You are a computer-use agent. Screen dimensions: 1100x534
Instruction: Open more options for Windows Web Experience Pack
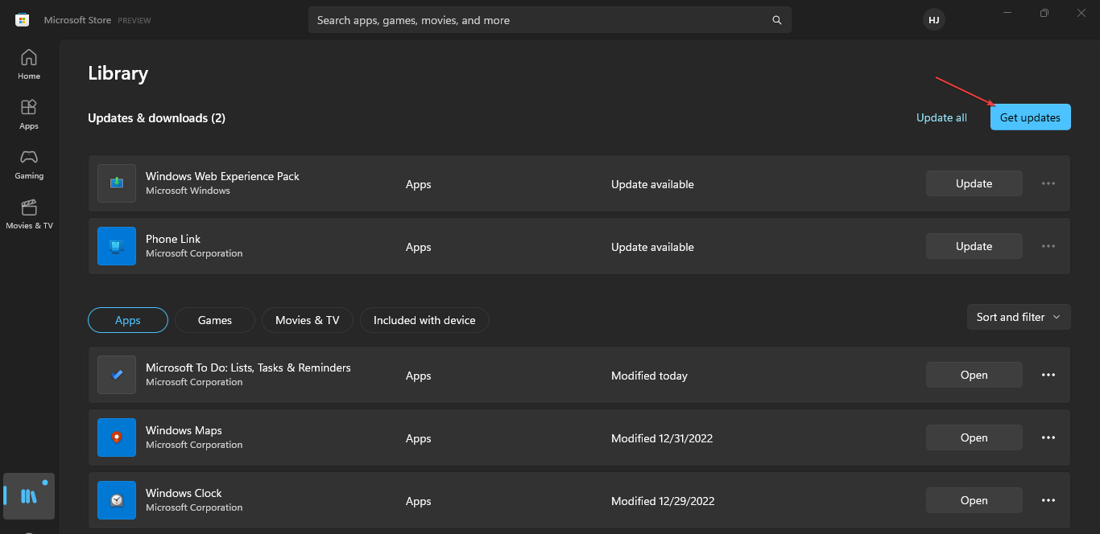[1048, 183]
